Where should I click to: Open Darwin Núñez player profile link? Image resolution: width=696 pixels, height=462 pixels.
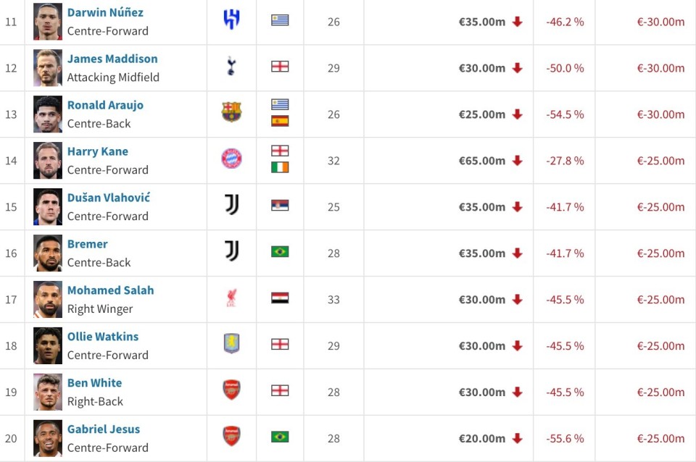105,12
